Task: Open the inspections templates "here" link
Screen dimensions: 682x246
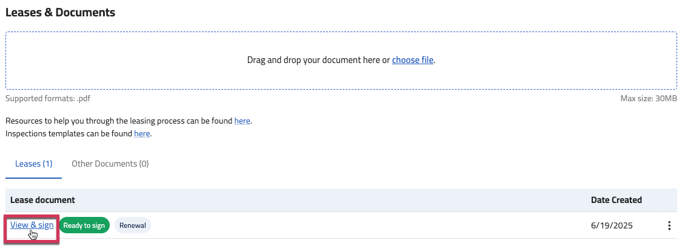Action: tap(142, 133)
